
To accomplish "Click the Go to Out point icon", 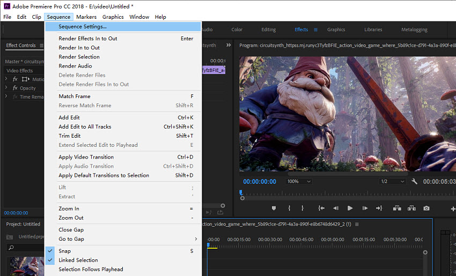I will [x=379, y=208].
